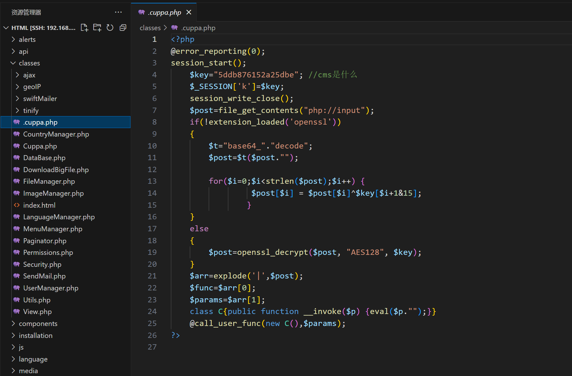This screenshot has height=376, width=572.
Task: Expand the installation folder
Action: pos(13,335)
